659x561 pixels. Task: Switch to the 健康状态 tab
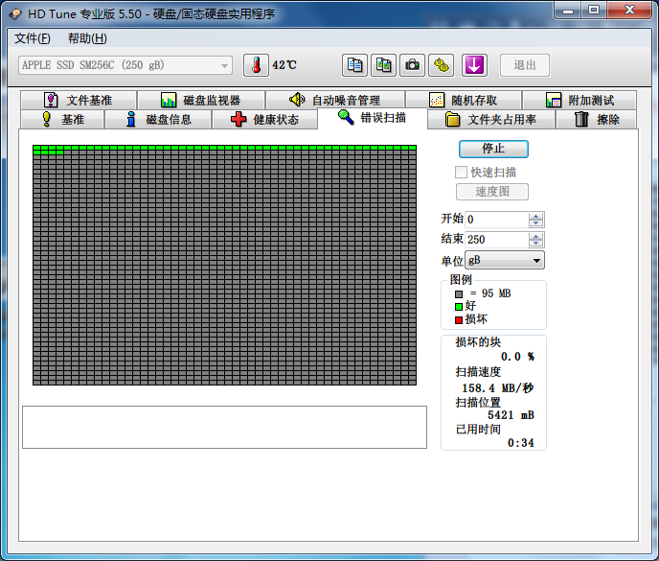point(264,120)
